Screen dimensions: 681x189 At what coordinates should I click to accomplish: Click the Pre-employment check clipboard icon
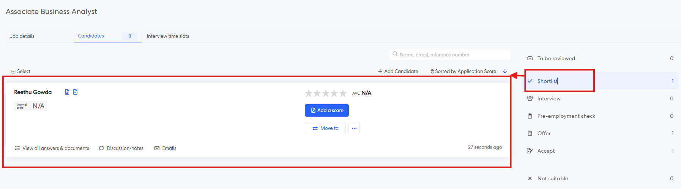(x=530, y=116)
